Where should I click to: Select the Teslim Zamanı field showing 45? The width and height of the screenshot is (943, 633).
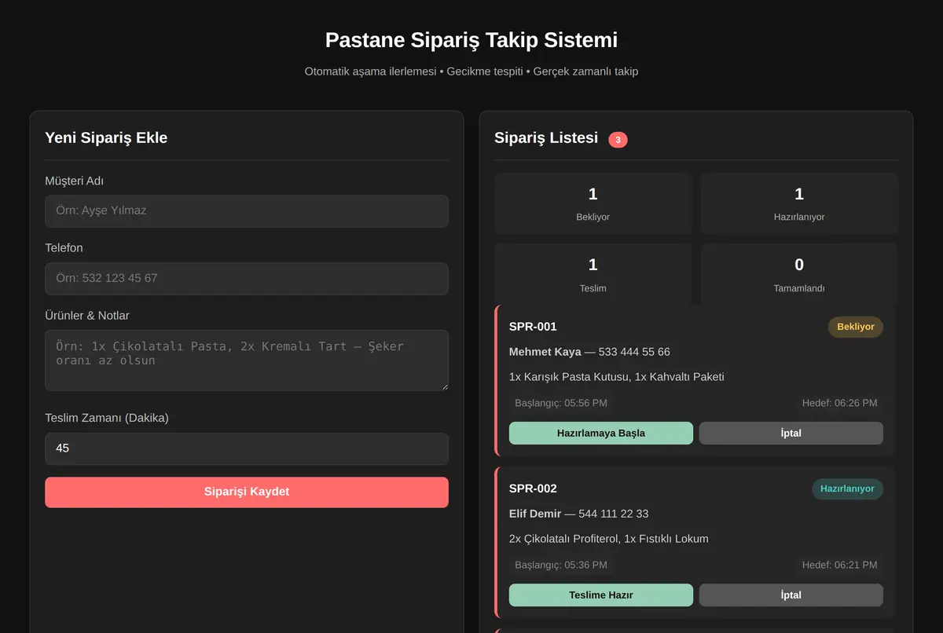pyautogui.click(x=247, y=448)
